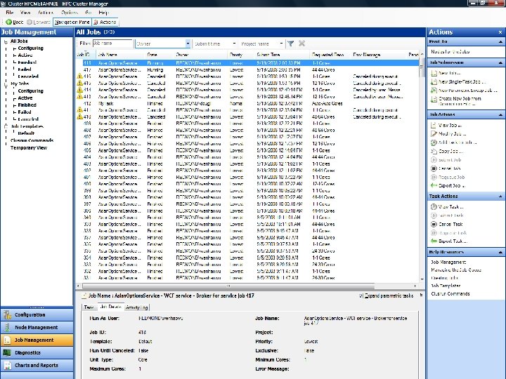Select Clusrun Commands in tree

(x=32, y=140)
